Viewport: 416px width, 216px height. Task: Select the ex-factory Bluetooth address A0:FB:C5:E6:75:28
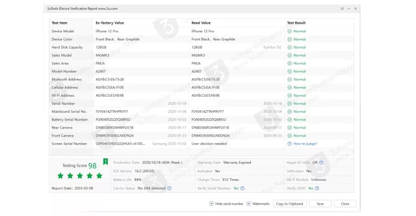tap(110, 79)
